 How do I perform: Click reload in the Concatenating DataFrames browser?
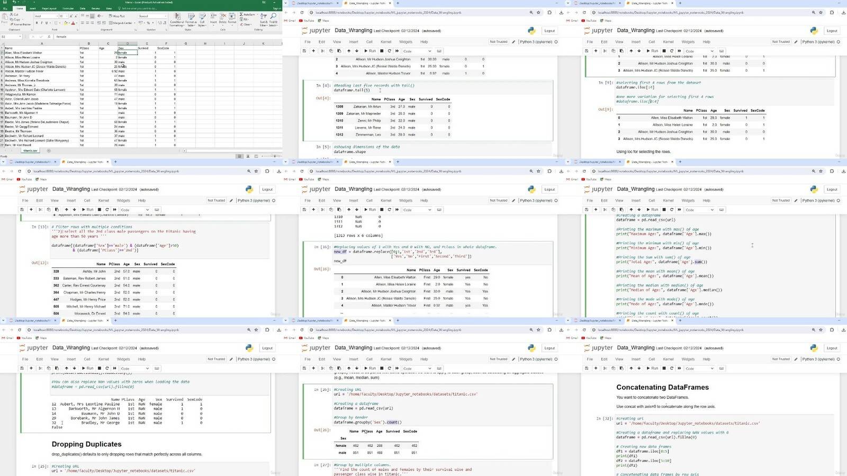pyautogui.click(x=584, y=330)
